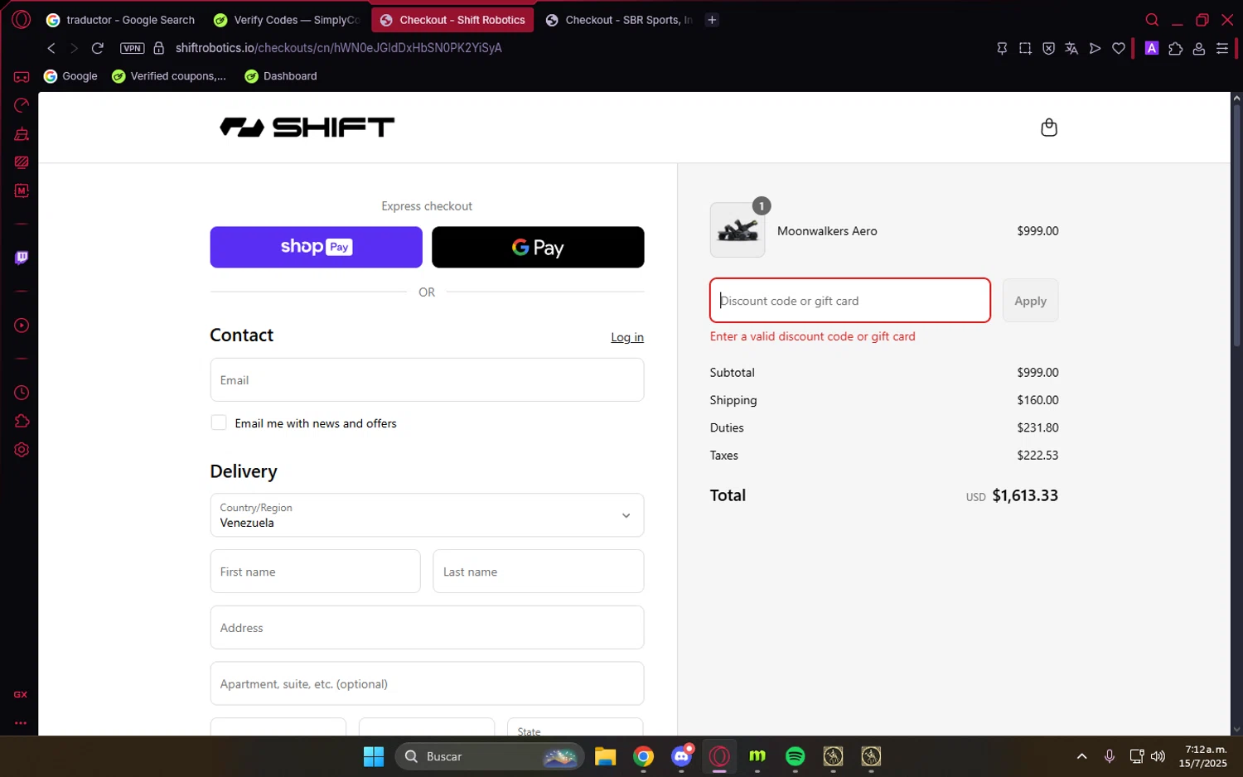Focus the Last name field
The height and width of the screenshot is (777, 1243).
pyautogui.click(x=538, y=572)
